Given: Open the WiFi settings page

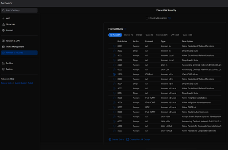Looking at the screenshot, I should click(8, 19).
